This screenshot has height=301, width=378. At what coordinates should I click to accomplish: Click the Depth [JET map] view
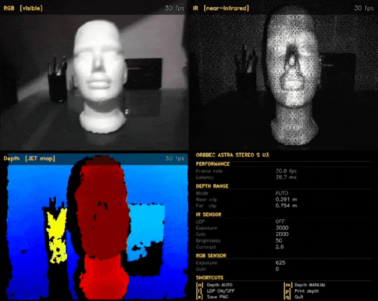point(94,226)
